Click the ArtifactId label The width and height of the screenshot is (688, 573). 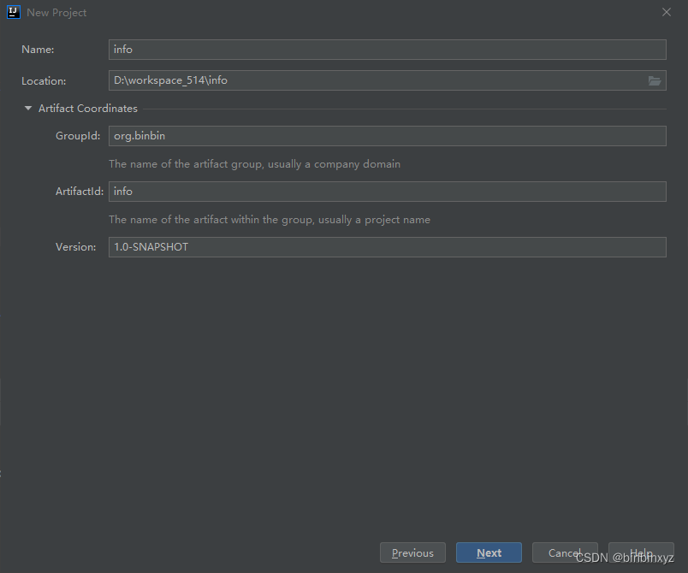point(80,192)
